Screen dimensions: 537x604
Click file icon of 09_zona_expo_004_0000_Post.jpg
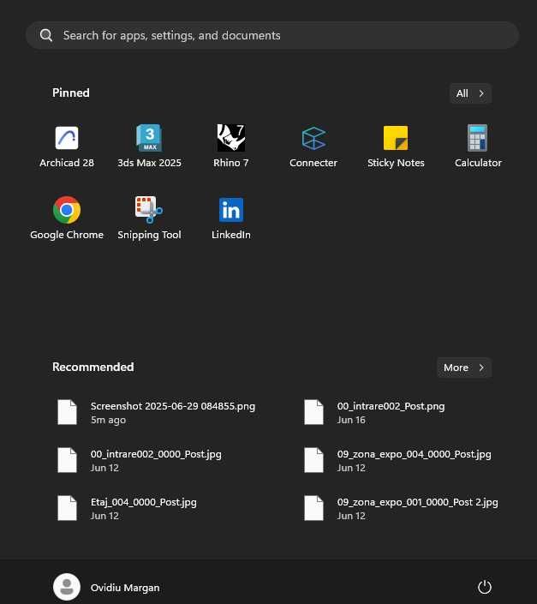click(x=313, y=460)
